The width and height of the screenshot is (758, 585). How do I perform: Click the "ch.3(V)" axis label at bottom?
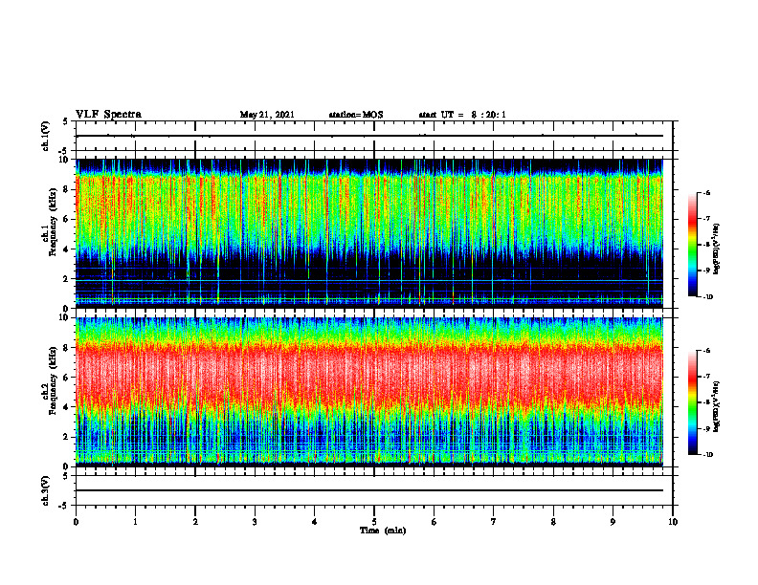[46, 490]
